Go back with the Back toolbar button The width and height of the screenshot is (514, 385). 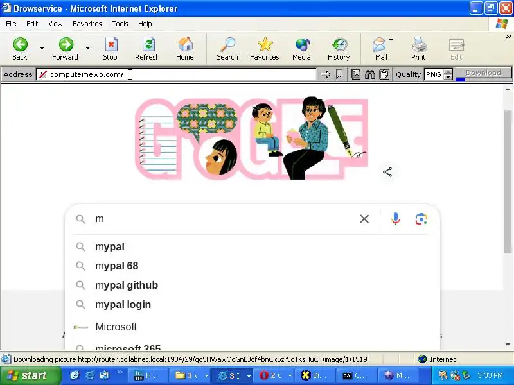tap(20, 49)
